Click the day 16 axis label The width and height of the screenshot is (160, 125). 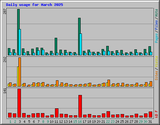pos(80,122)
